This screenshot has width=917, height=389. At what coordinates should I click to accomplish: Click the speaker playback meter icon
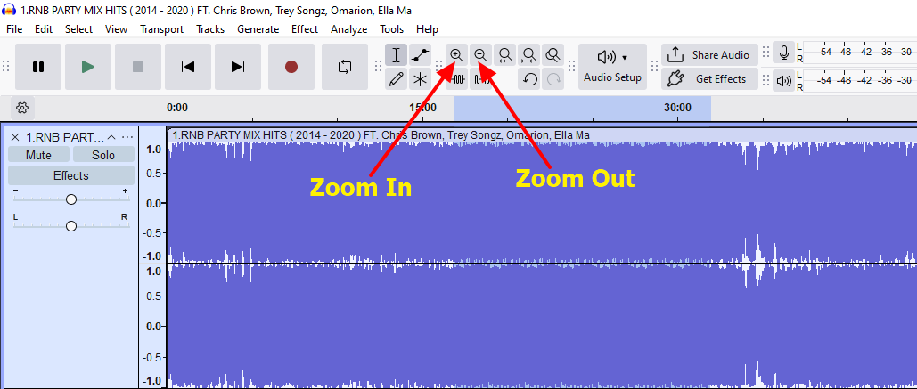click(x=783, y=81)
